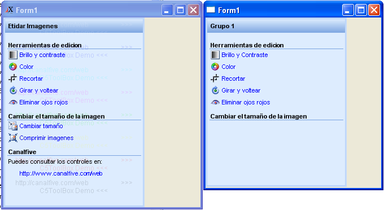Click the red-eye icon beside Eliminar ojos rojos in the left window
The image size is (384, 210).
(13, 102)
